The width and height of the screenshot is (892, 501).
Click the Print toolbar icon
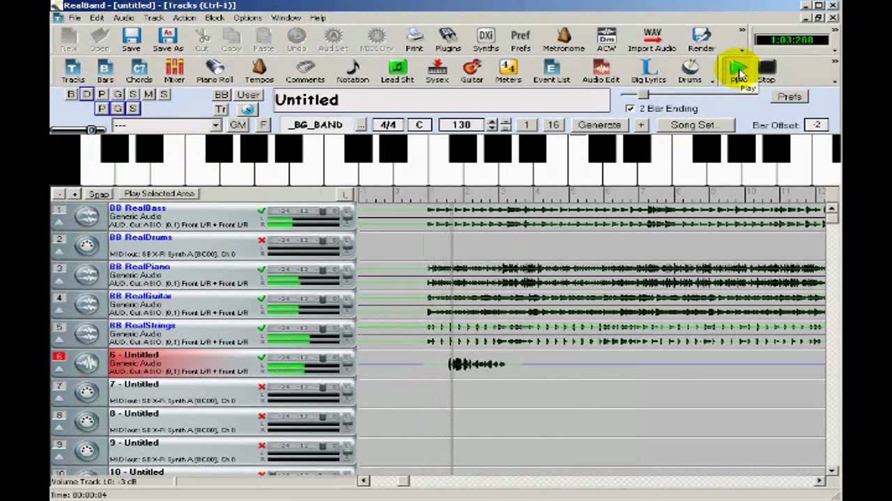tap(414, 40)
